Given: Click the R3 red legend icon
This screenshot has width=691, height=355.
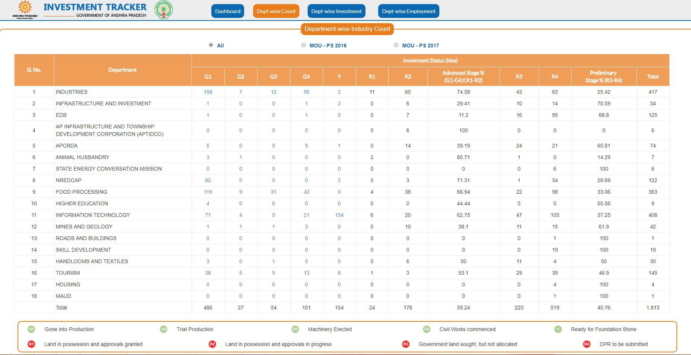Looking at the screenshot, I should click(x=406, y=344).
